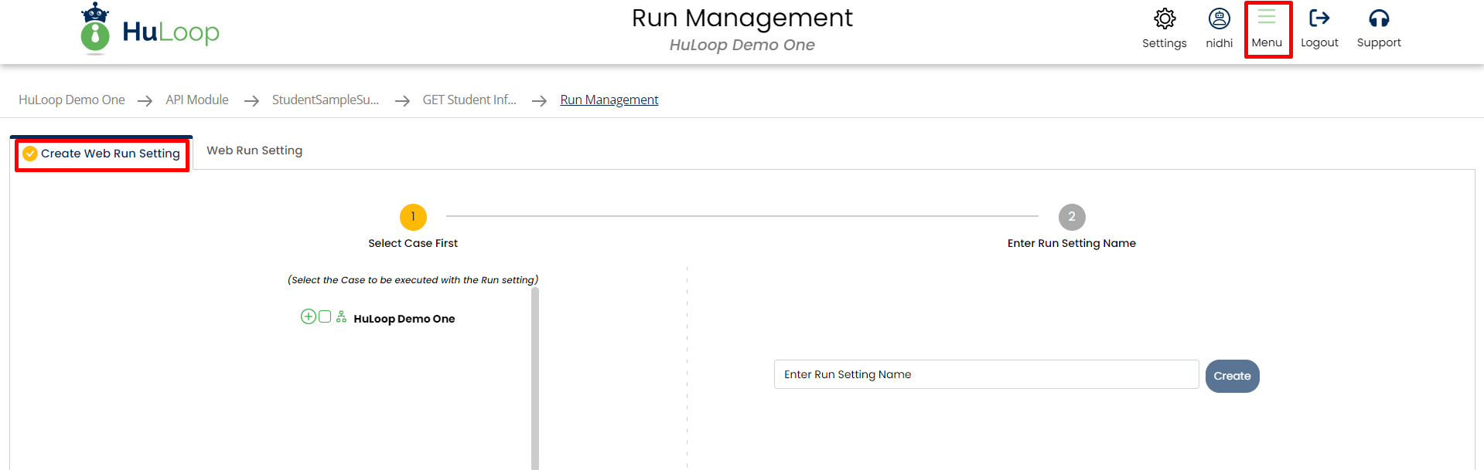
Task: Open Settings via the gear icon
Action: click(1164, 19)
